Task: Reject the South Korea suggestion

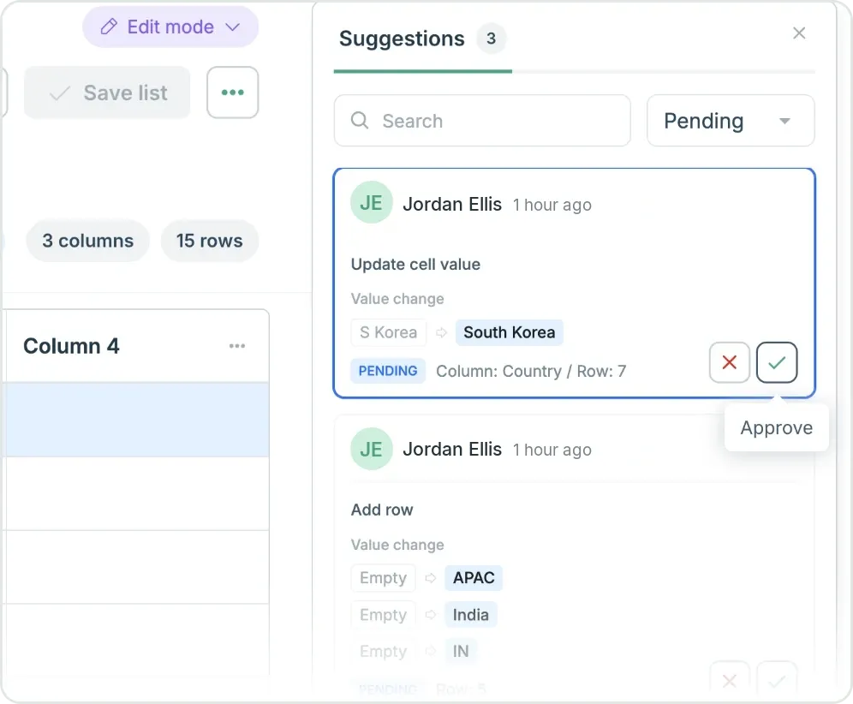Action: coord(730,362)
